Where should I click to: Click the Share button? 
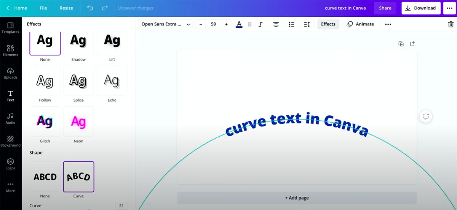tap(385, 8)
